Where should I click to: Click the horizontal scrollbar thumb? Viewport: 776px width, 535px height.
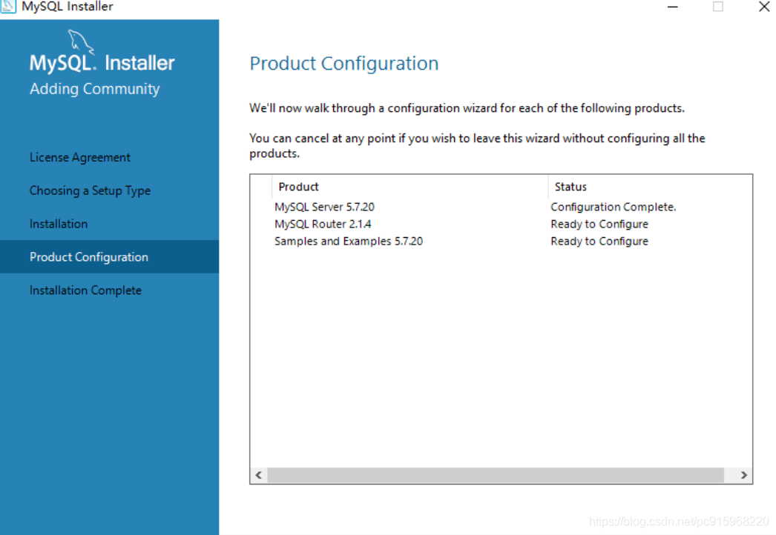[x=496, y=475]
